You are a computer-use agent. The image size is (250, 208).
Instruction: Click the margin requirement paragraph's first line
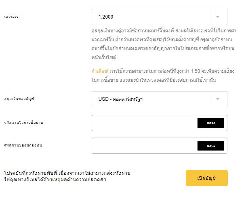pyautogui.click(x=164, y=30)
